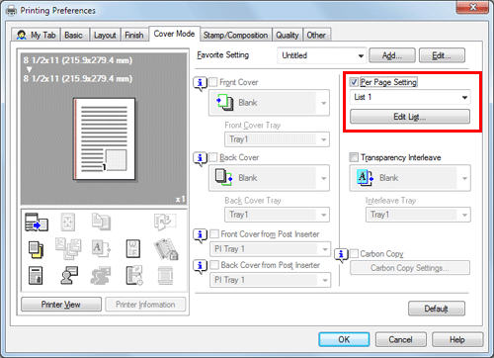Click the Cancel button
Image resolution: width=494 pixels, height=358 pixels.
click(x=401, y=339)
